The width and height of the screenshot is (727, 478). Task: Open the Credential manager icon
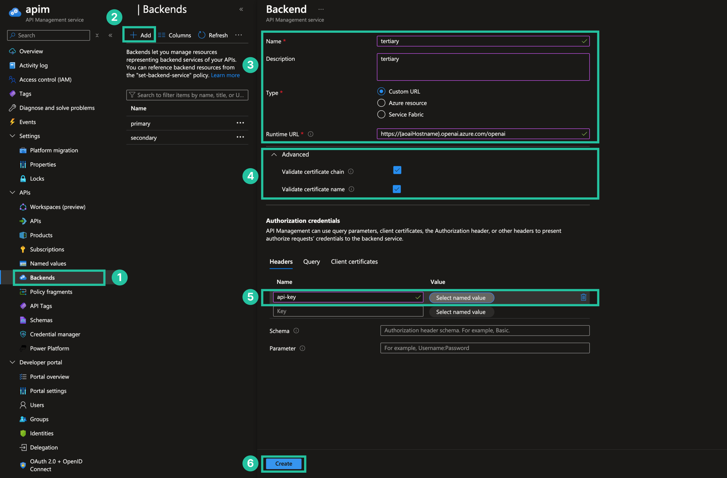tap(23, 334)
